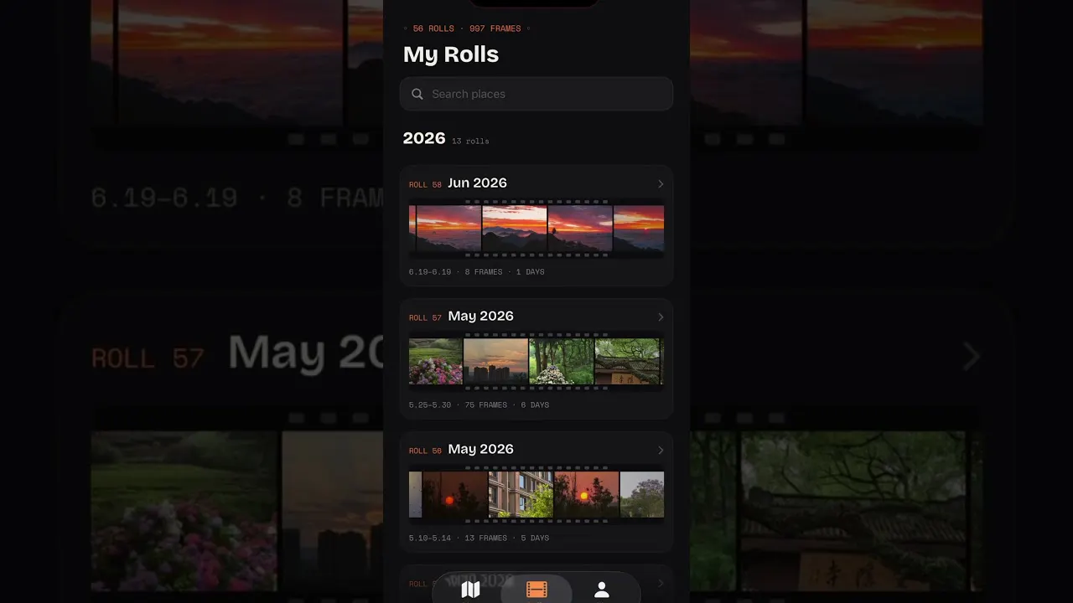Image resolution: width=1073 pixels, height=603 pixels.
Task: Open the Jun 2026 roll title
Action: (477, 183)
